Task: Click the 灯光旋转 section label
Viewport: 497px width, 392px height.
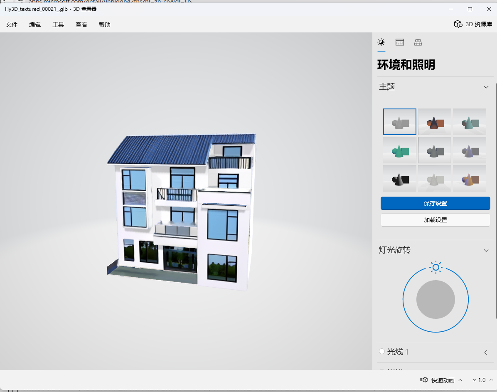Action: tap(395, 250)
